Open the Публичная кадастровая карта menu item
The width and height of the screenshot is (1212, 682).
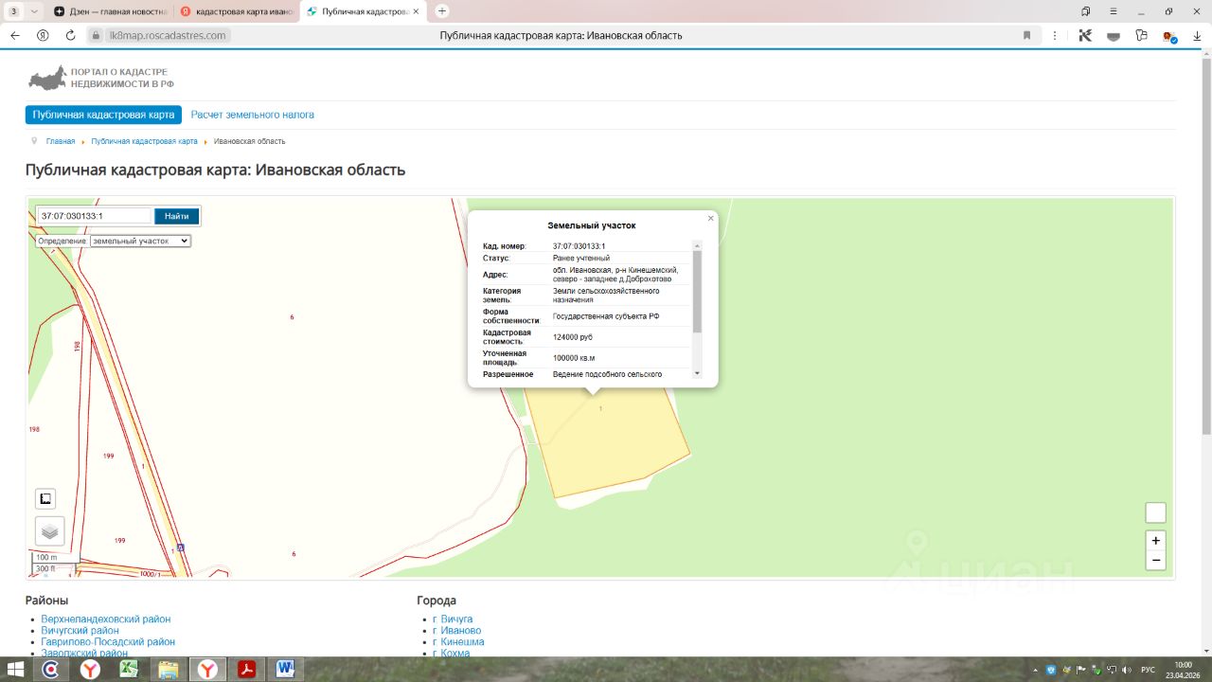[x=103, y=115]
